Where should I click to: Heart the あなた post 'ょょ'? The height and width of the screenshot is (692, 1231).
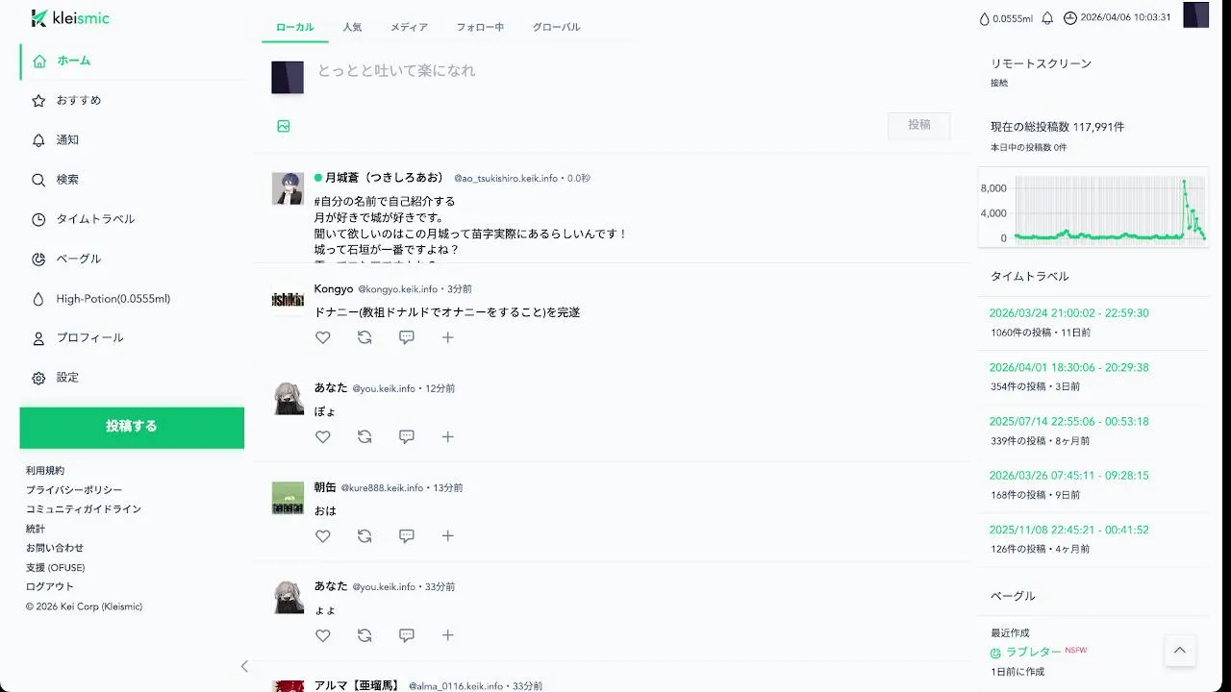[x=323, y=635]
